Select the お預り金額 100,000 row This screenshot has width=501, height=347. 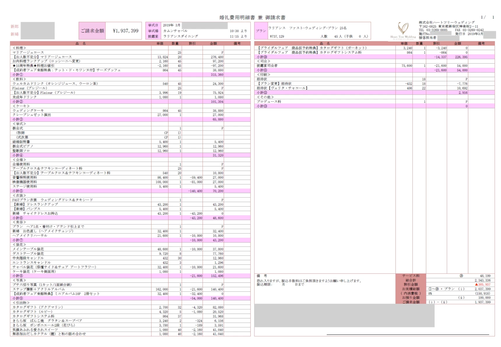(445, 298)
